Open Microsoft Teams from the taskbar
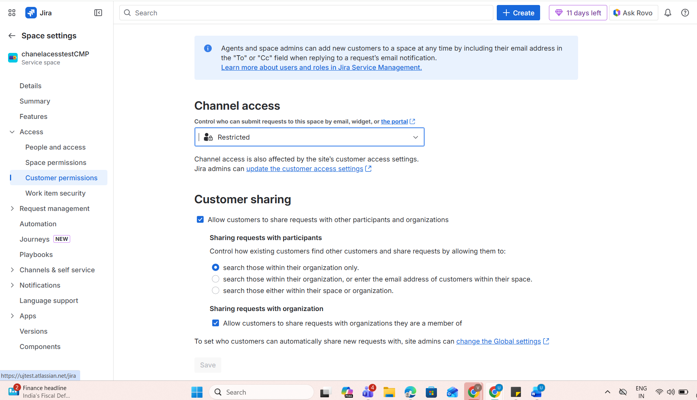 (368, 392)
